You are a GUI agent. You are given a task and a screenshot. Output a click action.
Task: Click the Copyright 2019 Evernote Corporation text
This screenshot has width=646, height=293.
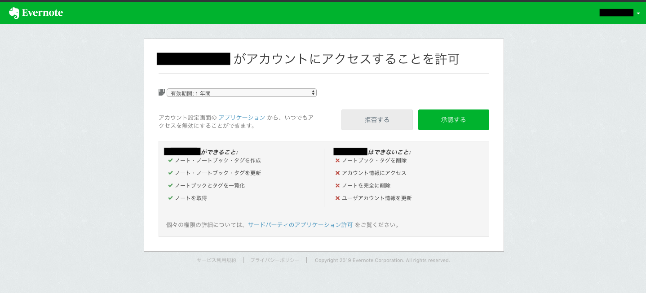[x=382, y=260]
